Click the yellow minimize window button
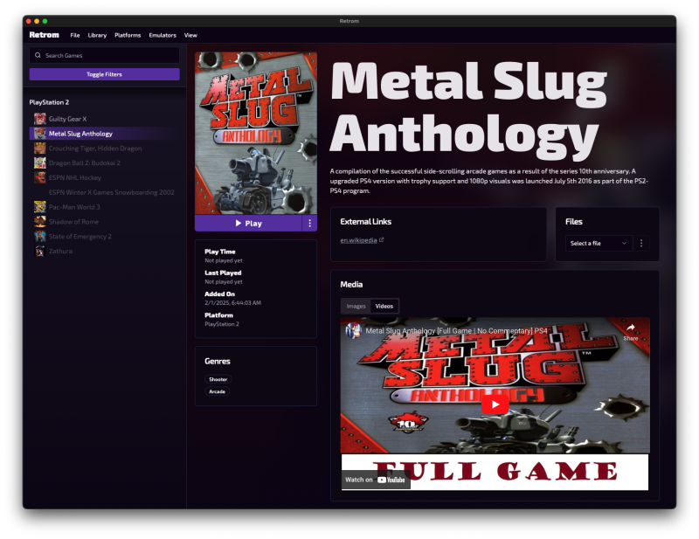699x539 pixels. tap(37, 21)
